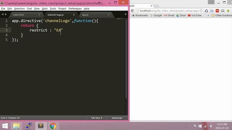Click the vertical scrollbar in the editor
The height and width of the screenshot is (130, 232).
point(126,59)
